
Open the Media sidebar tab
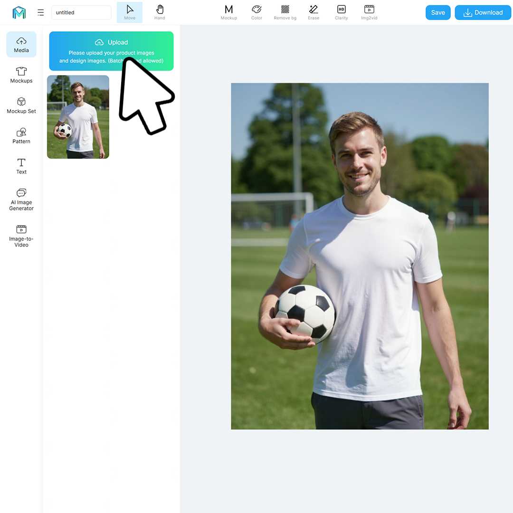point(21,45)
